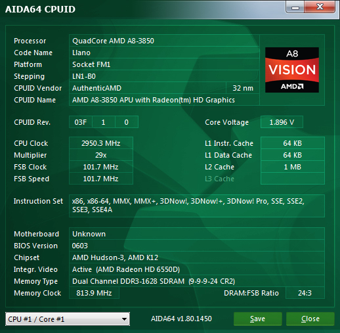Click the 32 nm process box

tap(243, 88)
